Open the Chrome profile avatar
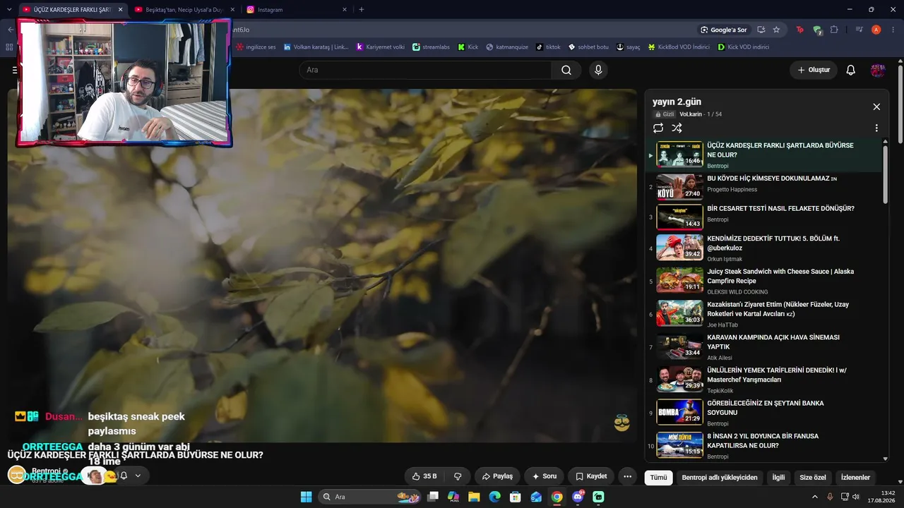Screen dimensions: 904x508 (876, 30)
